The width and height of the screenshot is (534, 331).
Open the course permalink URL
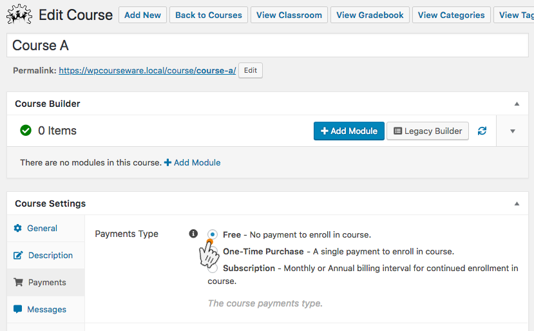pos(147,70)
